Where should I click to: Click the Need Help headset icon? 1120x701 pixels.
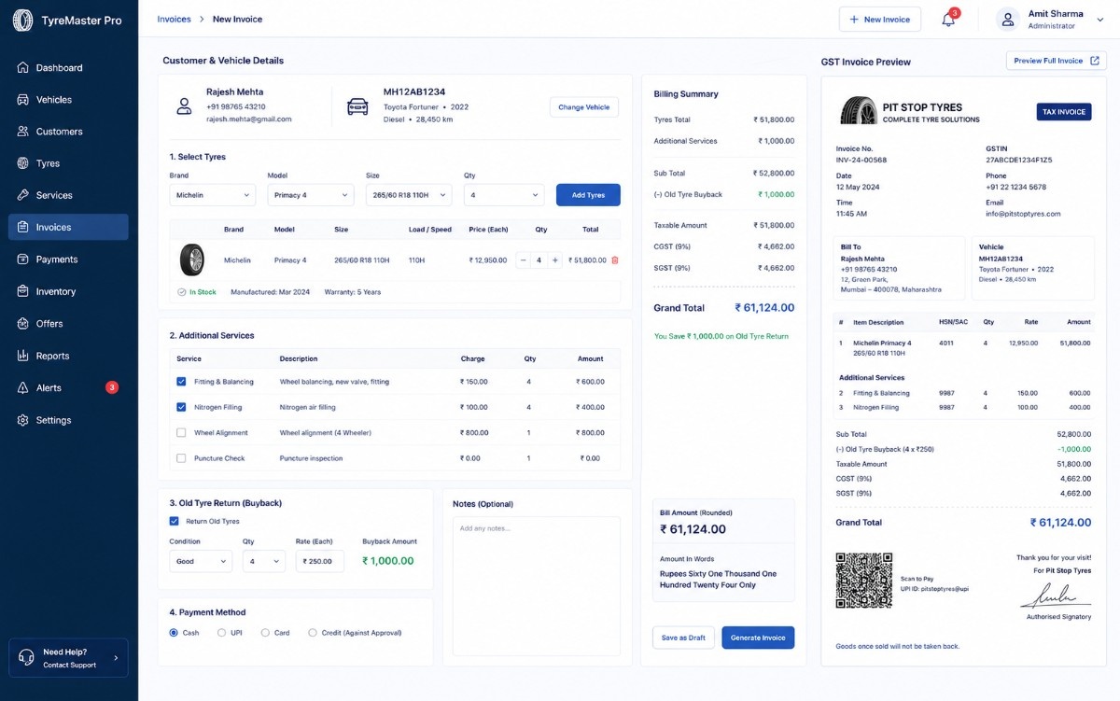coord(26,658)
